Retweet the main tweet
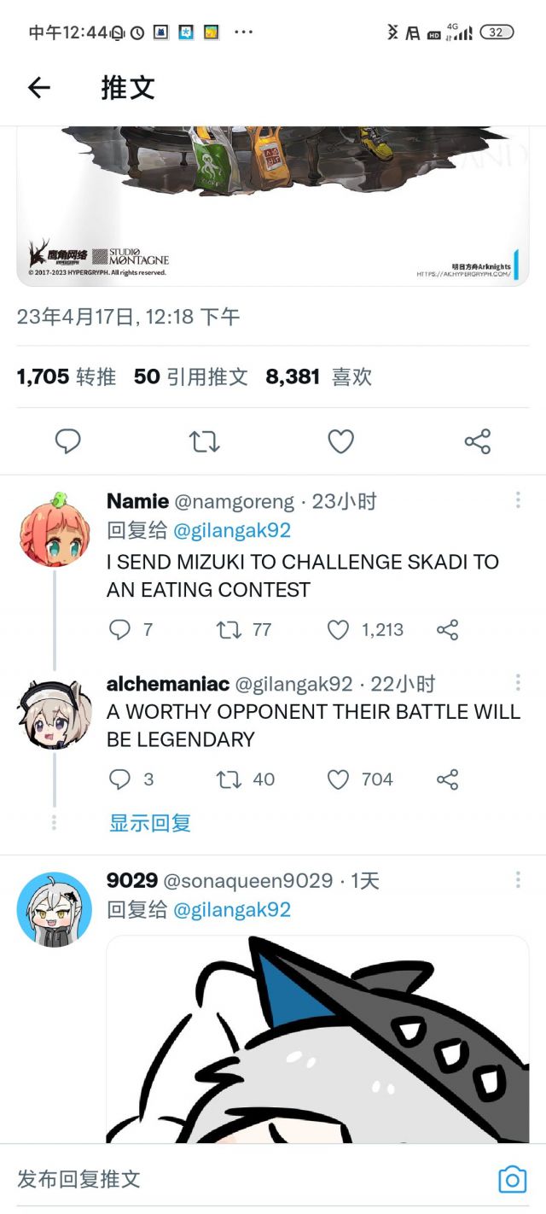The height and width of the screenshot is (1214, 546). (x=204, y=441)
